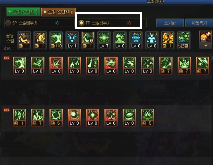Enable the SP 스킬배우기 radio button
213x165 pixels.
[8, 23]
